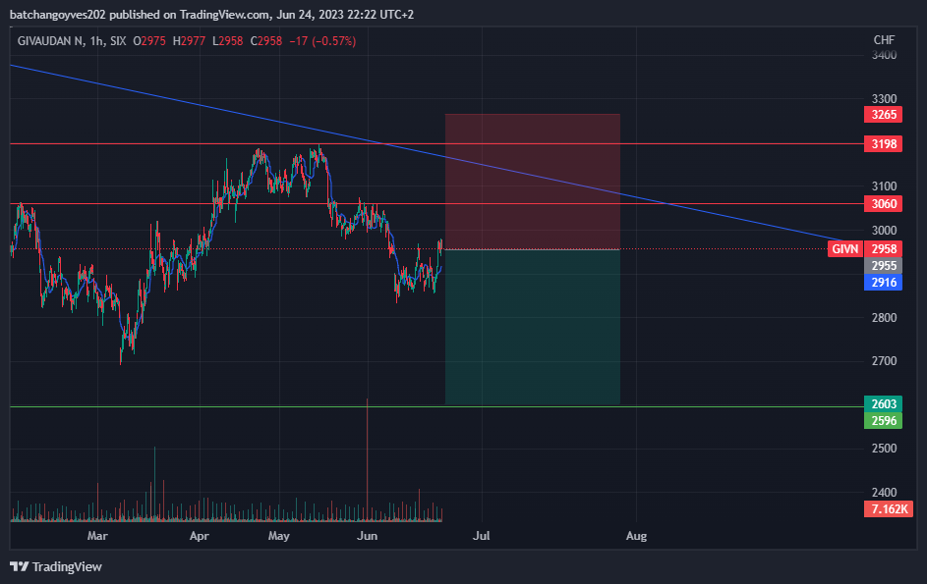Click the H2977 high value
Viewport: 927px width, 584px height.
point(189,41)
